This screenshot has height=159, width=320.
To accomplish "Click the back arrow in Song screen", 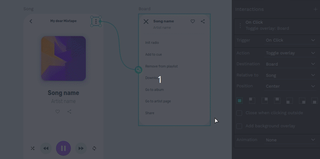I will click(31, 21).
